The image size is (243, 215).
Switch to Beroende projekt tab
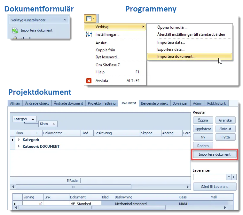[154, 103]
